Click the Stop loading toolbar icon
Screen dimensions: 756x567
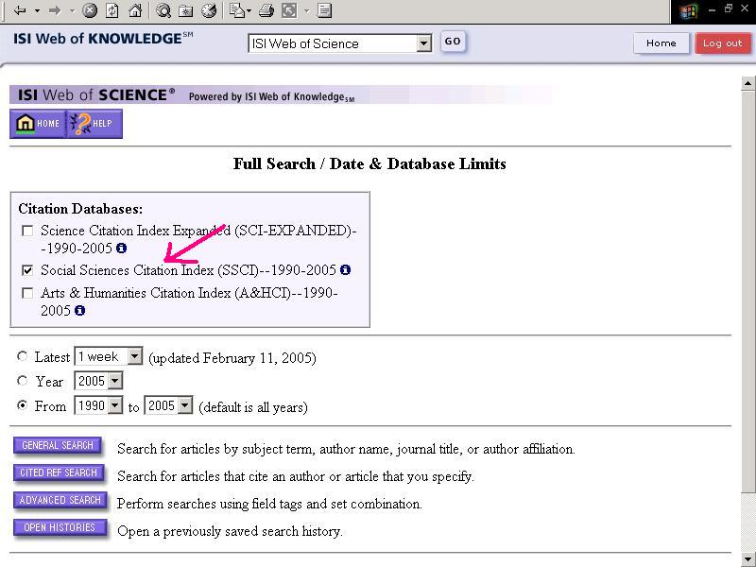pos(90,11)
